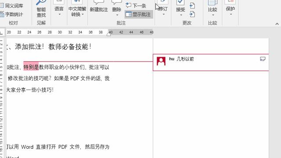Click the hu comment avatar
This screenshot has height=158, width=281.
pos(161,61)
